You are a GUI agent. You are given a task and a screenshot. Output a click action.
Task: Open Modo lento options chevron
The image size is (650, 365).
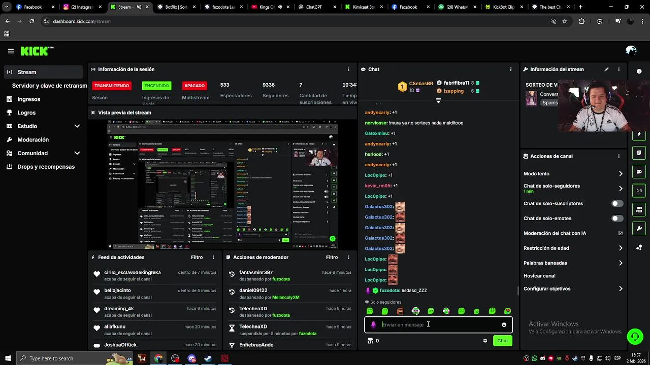pyautogui.click(x=621, y=173)
